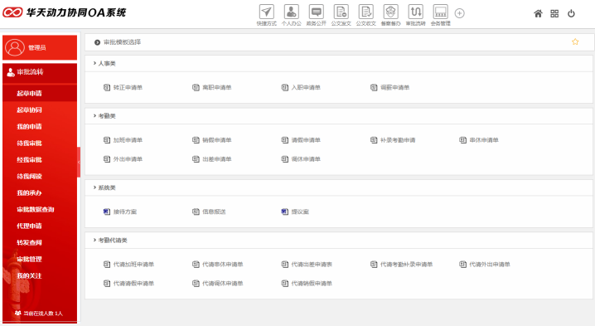This screenshot has height=326, width=595.
Task: Open the 代请外出申请单 form
Action: pyautogui.click(x=485, y=265)
